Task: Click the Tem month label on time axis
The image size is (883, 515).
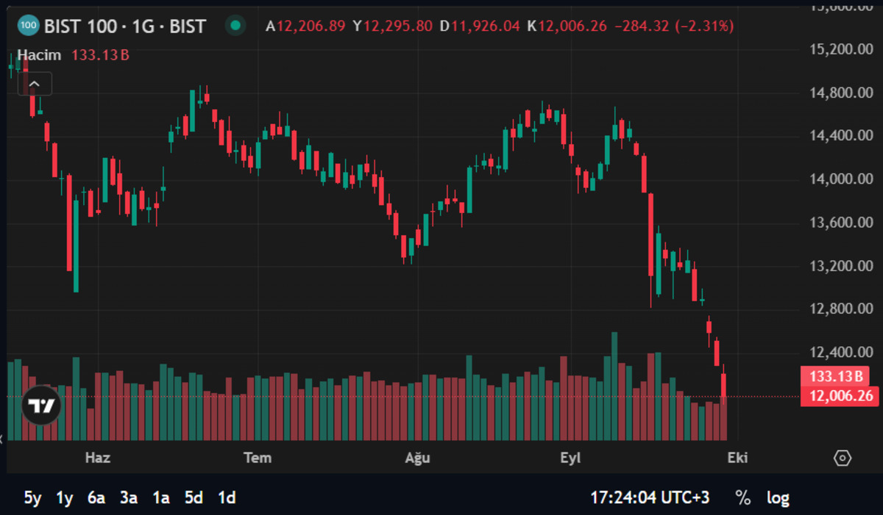Action: 258,458
